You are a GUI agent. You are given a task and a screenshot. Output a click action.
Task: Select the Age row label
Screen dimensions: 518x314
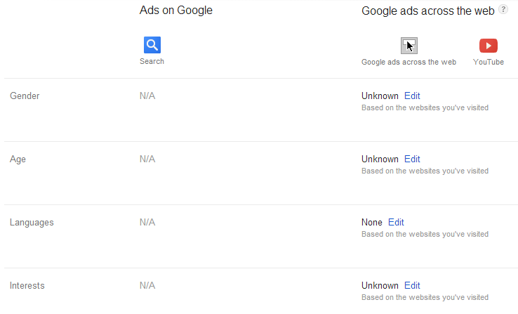pyautogui.click(x=18, y=159)
